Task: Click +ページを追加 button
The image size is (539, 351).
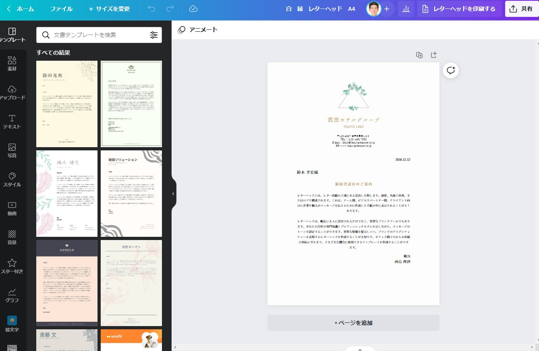Action: (x=353, y=323)
